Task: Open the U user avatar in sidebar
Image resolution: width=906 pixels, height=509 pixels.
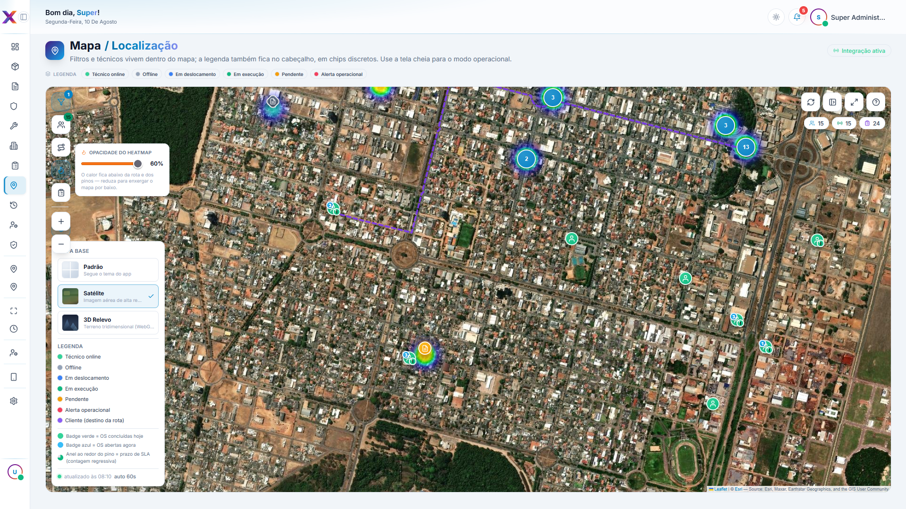Action: (x=15, y=472)
